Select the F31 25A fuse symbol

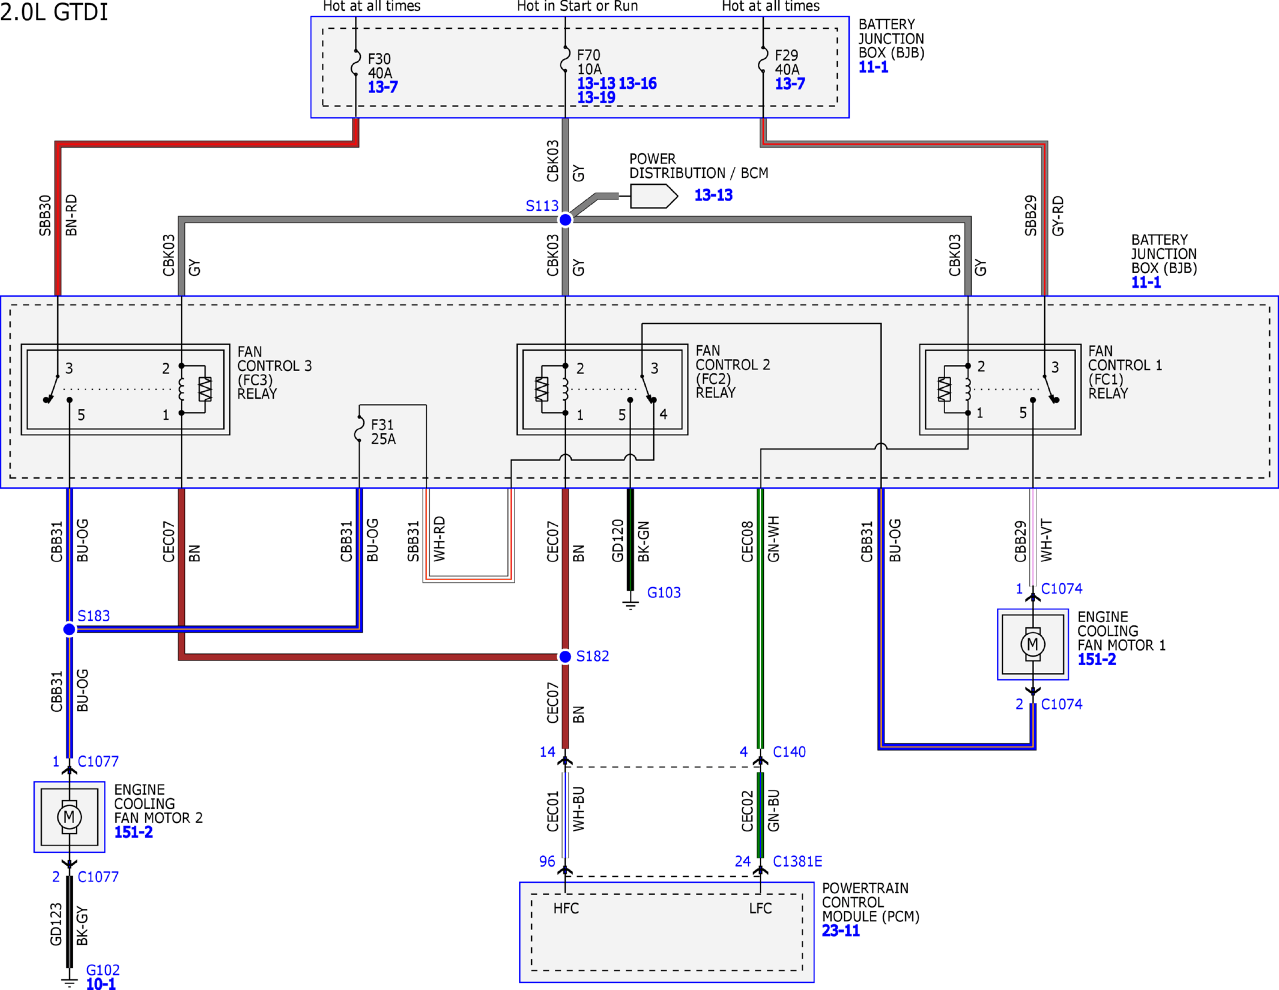coord(359,429)
